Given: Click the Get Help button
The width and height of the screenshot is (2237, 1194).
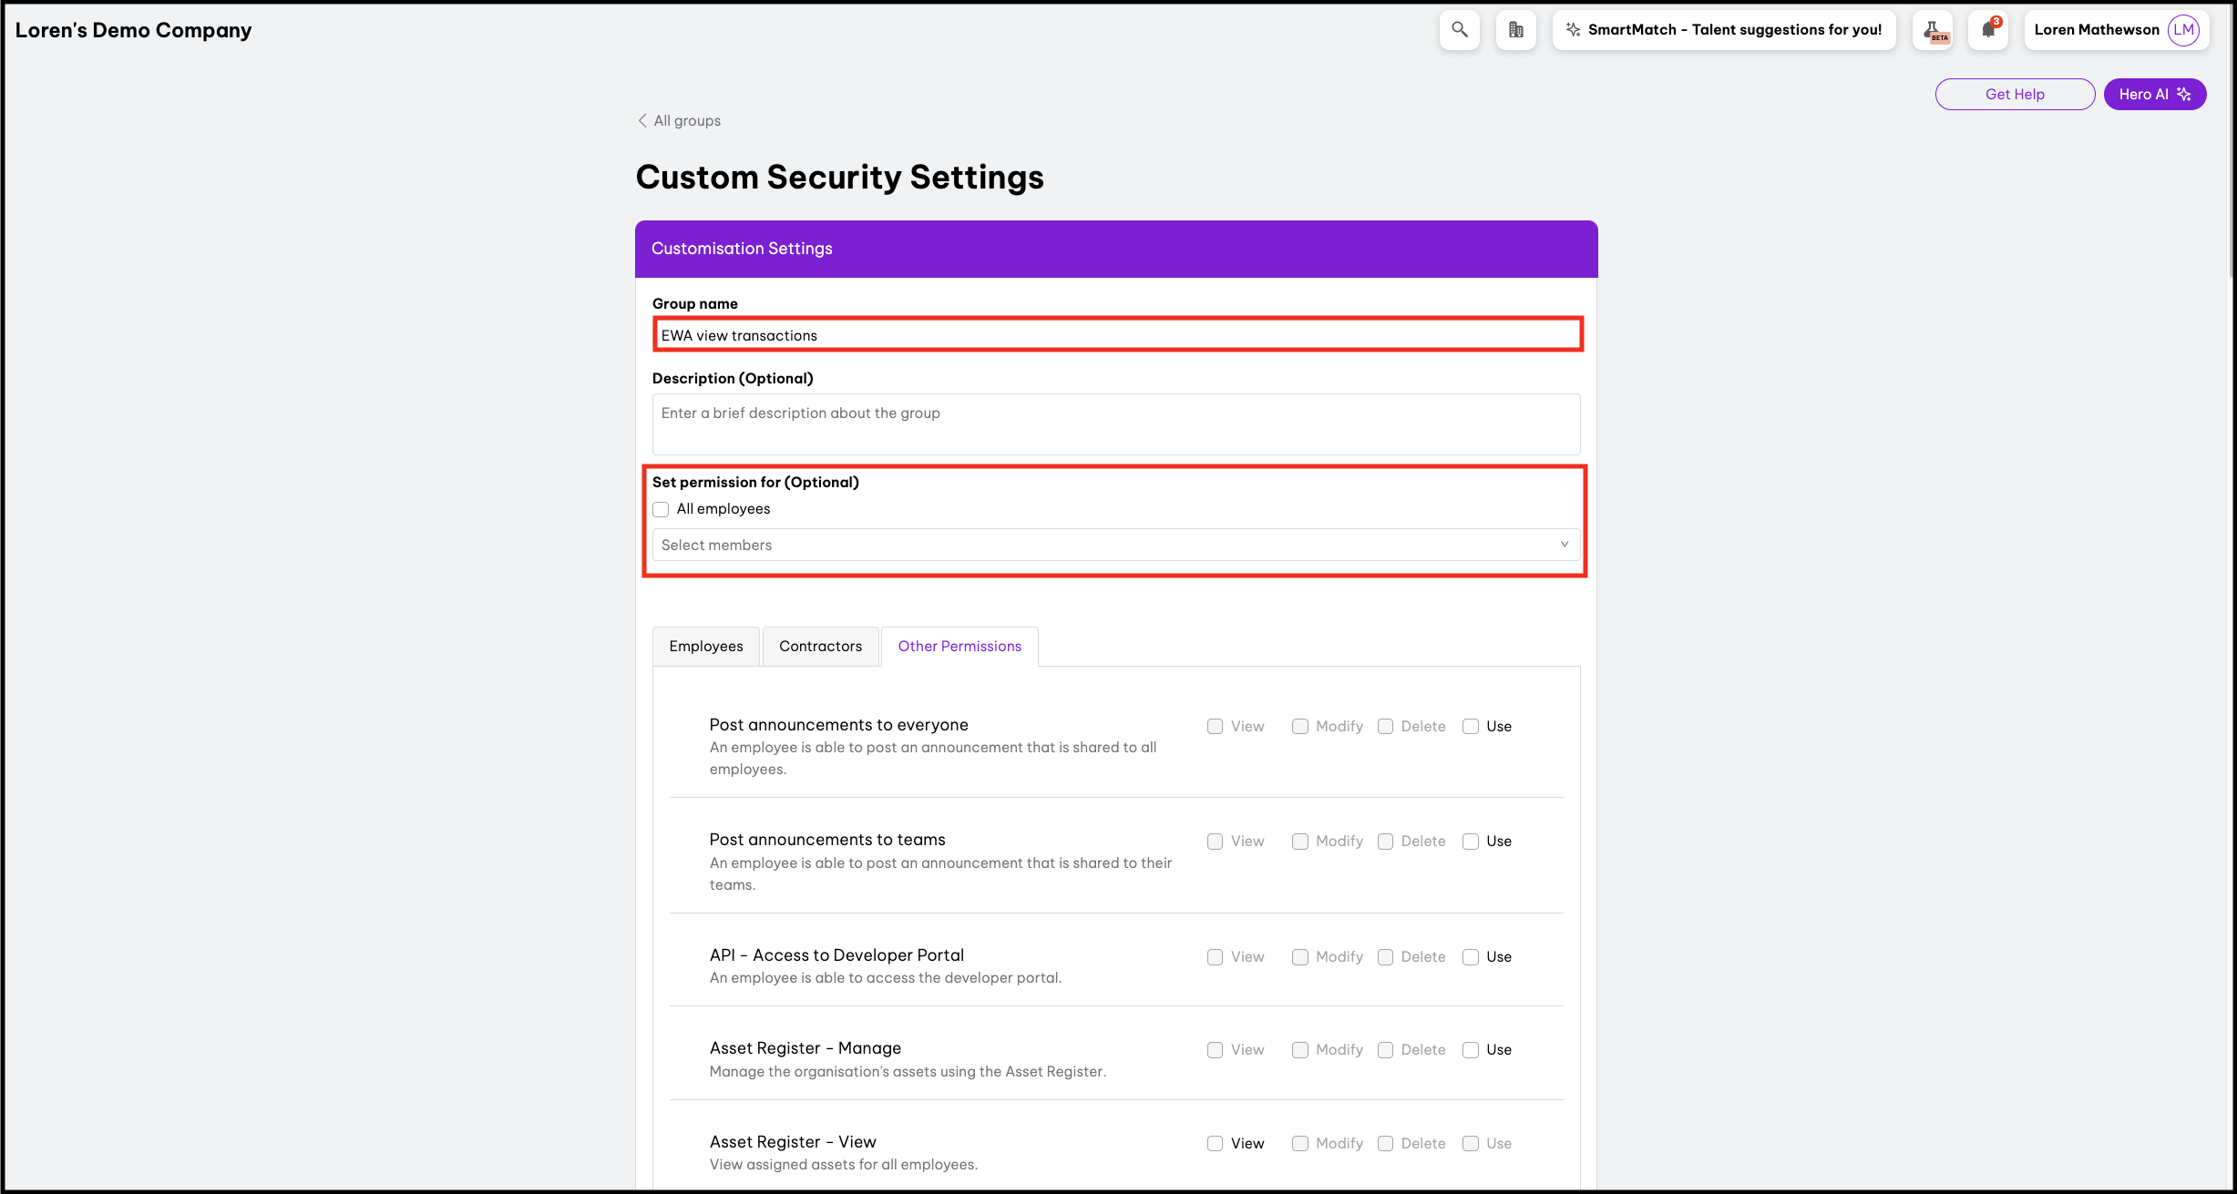Looking at the screenshot, I should (x=2014, y=94).
